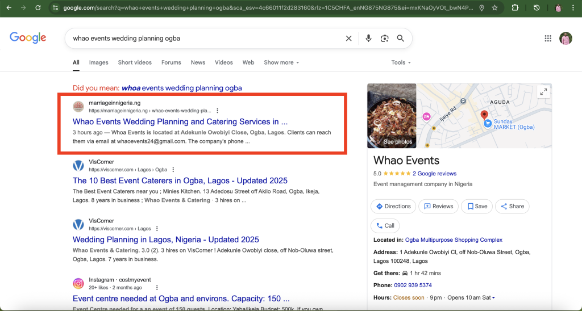Open site information icon in address bar
The image size is (582, 311).
pos(55,8)
